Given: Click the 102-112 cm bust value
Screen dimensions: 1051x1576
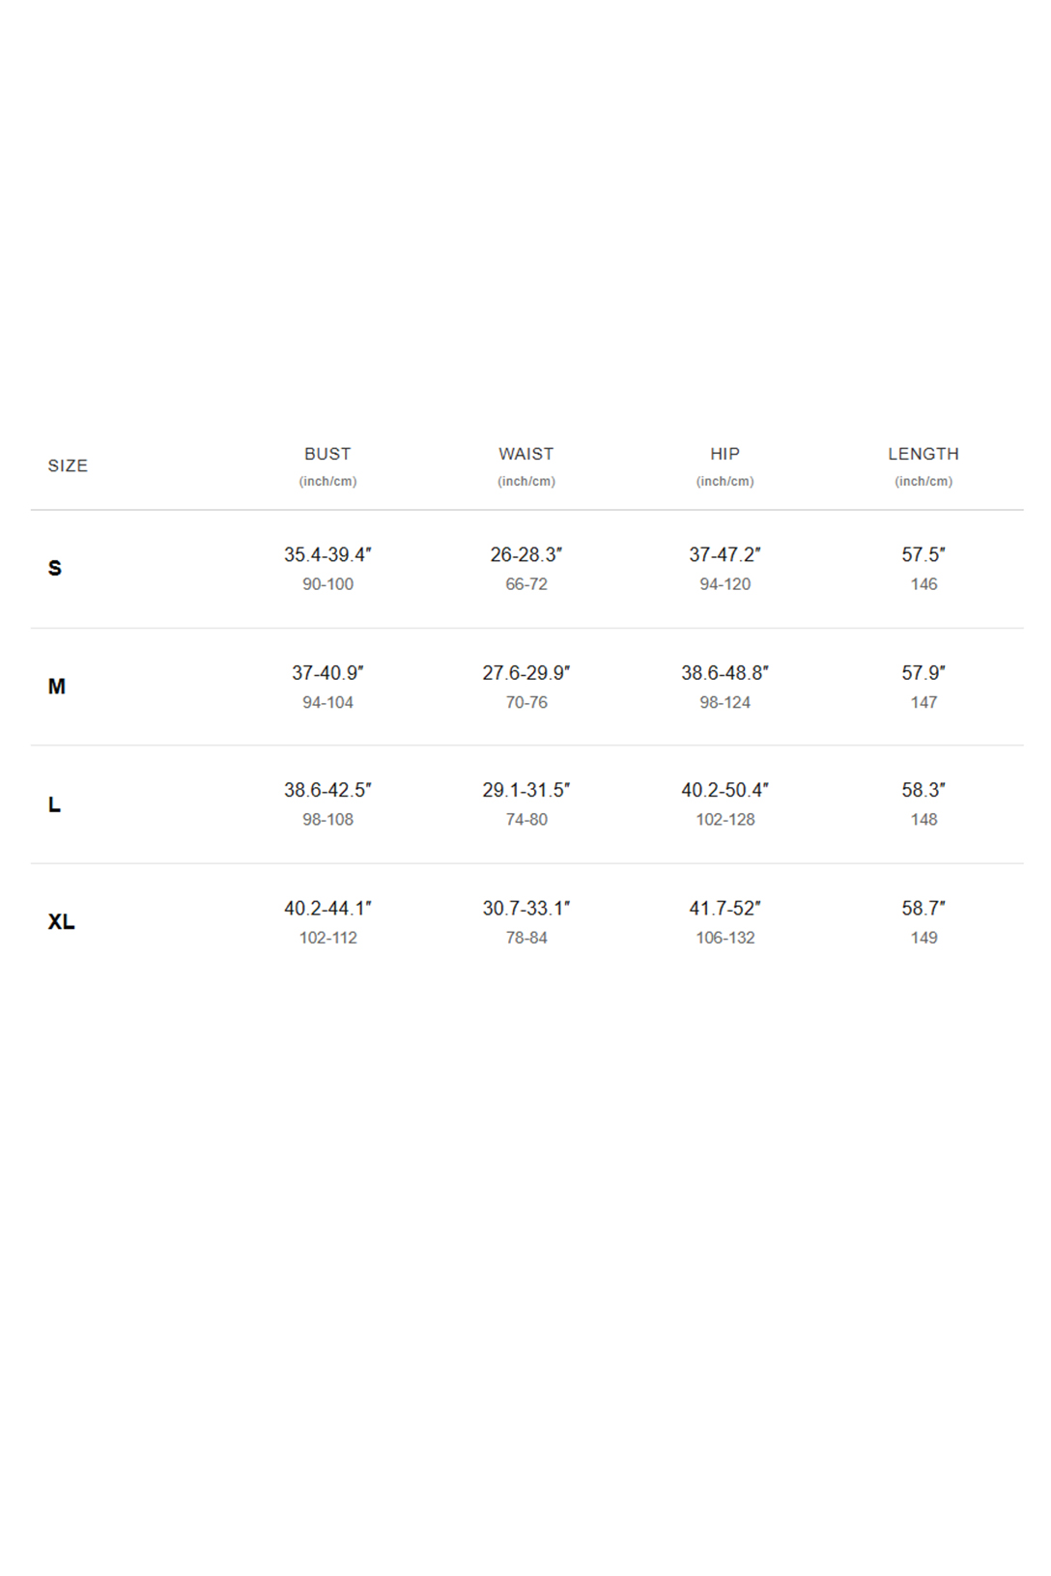Looking at the screenshot, I should click(x=328, y=938).
